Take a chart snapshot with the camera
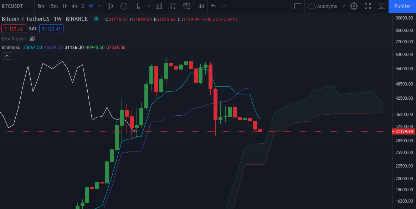 (x=381, y=6)
